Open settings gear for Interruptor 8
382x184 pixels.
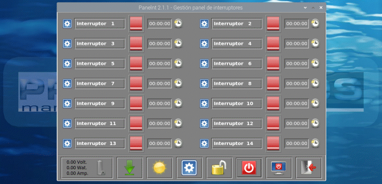(x=204, y=84)
